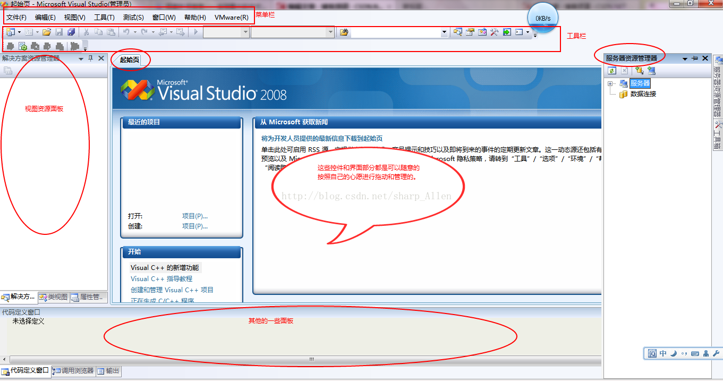The width and height of the screenshot is (723, 381).
Task: Open Solution Explorer from its toolbar icon
Action: 457,32
